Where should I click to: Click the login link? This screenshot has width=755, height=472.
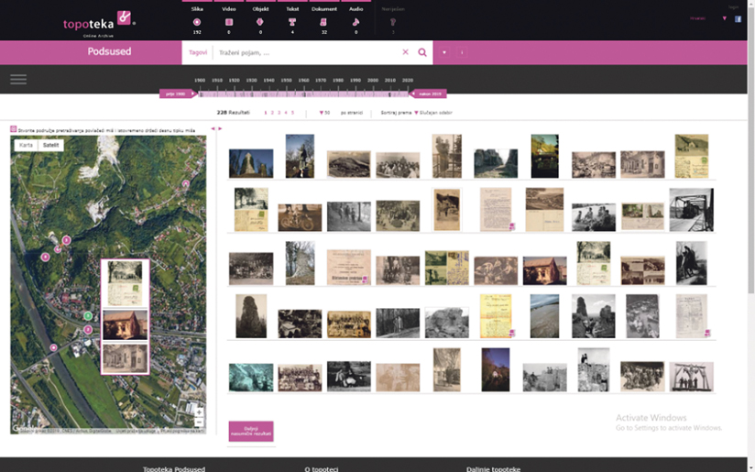[733, 7]
